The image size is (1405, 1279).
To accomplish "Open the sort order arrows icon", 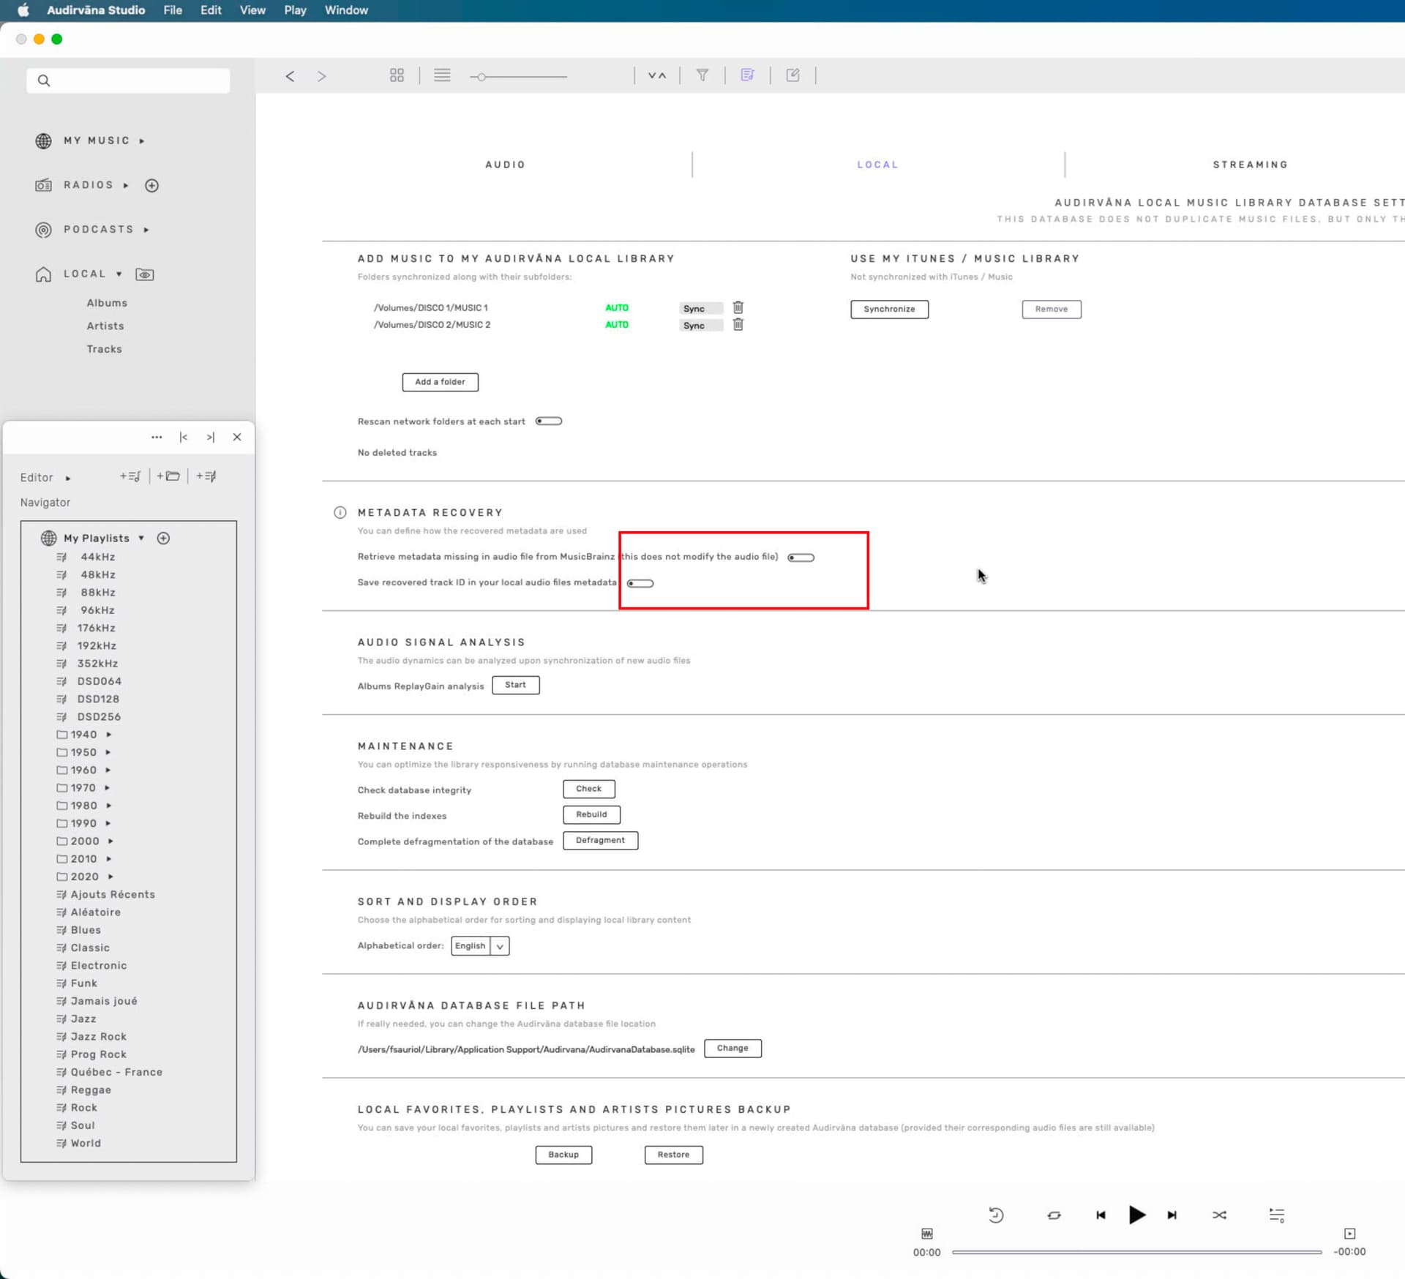I will click(657, 75).
